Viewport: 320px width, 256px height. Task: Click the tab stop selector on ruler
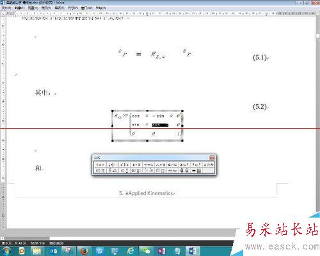point(3,13)
